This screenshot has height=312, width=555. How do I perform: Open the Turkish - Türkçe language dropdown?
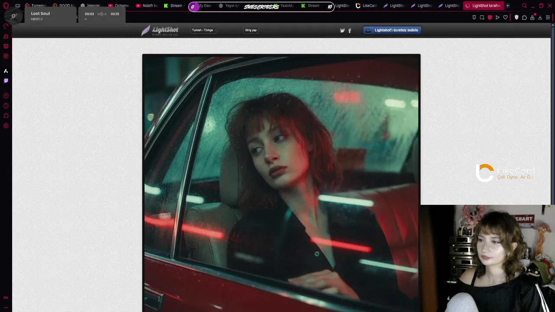coord(203,30)
